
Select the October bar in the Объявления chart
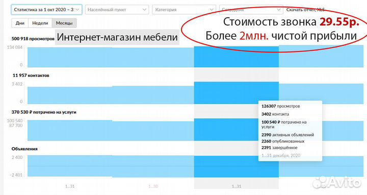[x=70, y=166]
